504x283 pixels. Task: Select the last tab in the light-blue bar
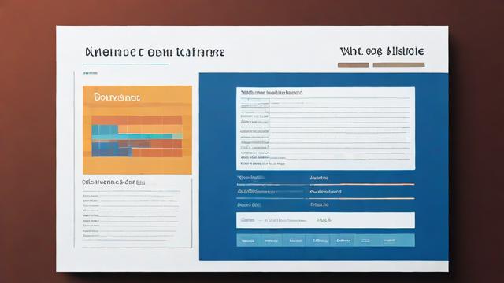coord(395,241)
